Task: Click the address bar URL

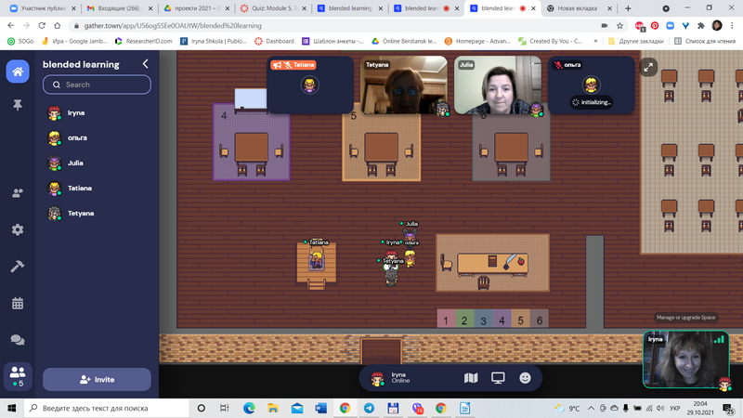Action: tap(173, 26)
